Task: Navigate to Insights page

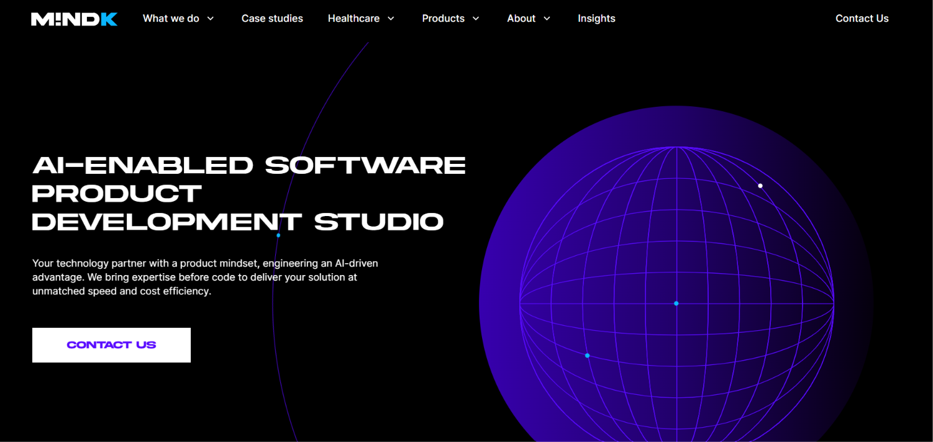Action: [x=596, y=19]
